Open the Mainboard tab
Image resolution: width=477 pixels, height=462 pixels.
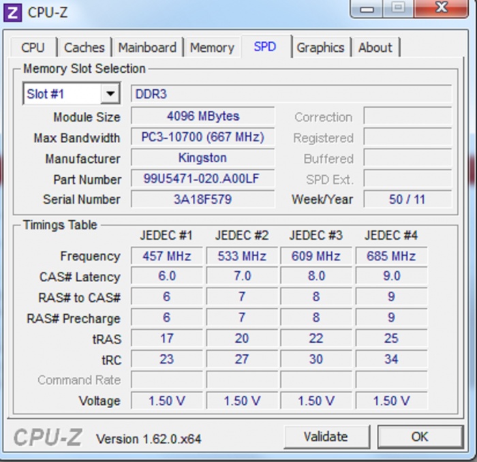[x=147, y=48]
